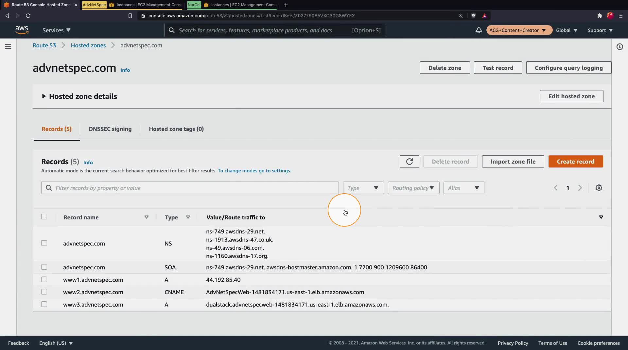
Task: Click the browser address bar URL
Action: [x=251, y=16]
